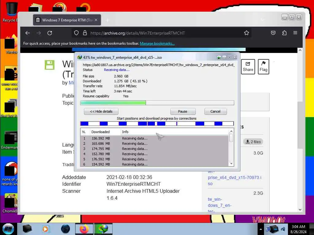Viewport: 314px width, 235px height.
Task: Open Firefox hamburger menu
Action: (295, 32)
